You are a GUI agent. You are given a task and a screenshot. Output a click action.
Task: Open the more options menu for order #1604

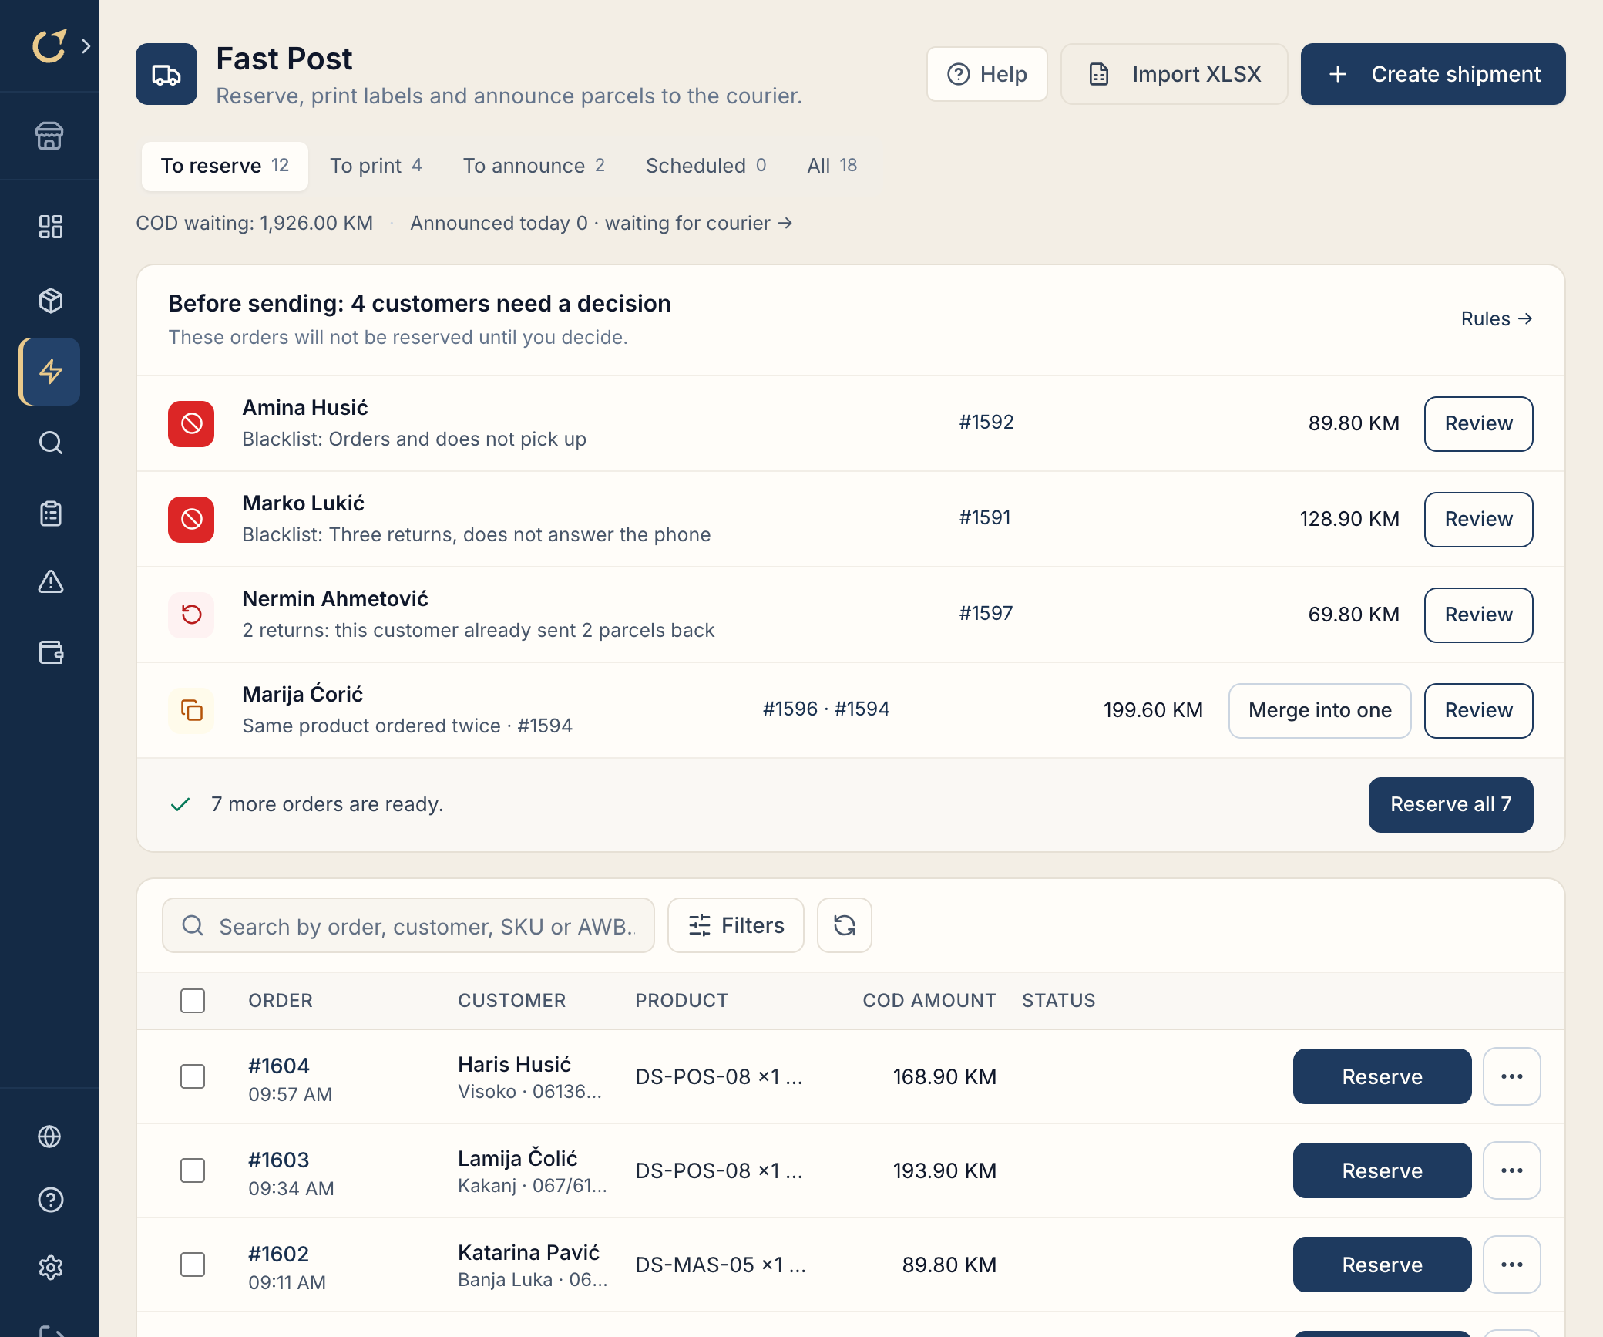[1512, 1076]
